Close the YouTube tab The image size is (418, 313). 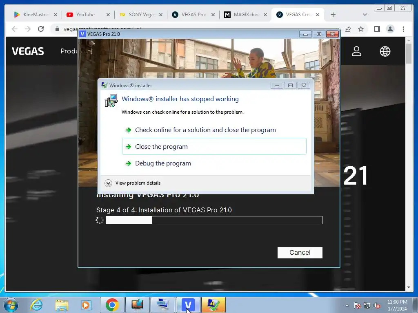(x=108, y=15)
